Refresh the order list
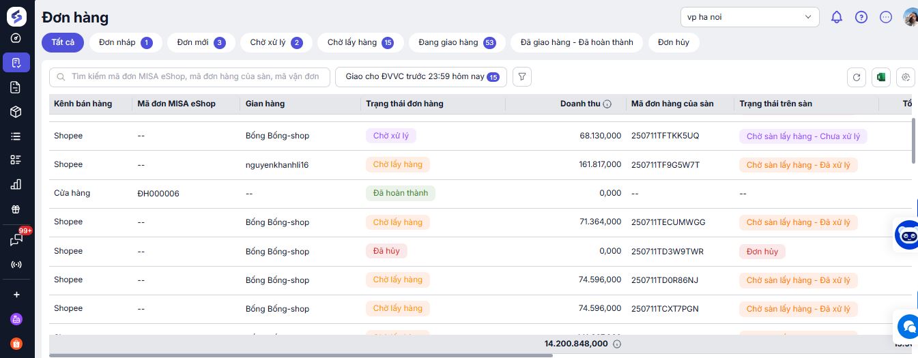The height and width of the screenshot is (358, 918). [x=857, y=77]
